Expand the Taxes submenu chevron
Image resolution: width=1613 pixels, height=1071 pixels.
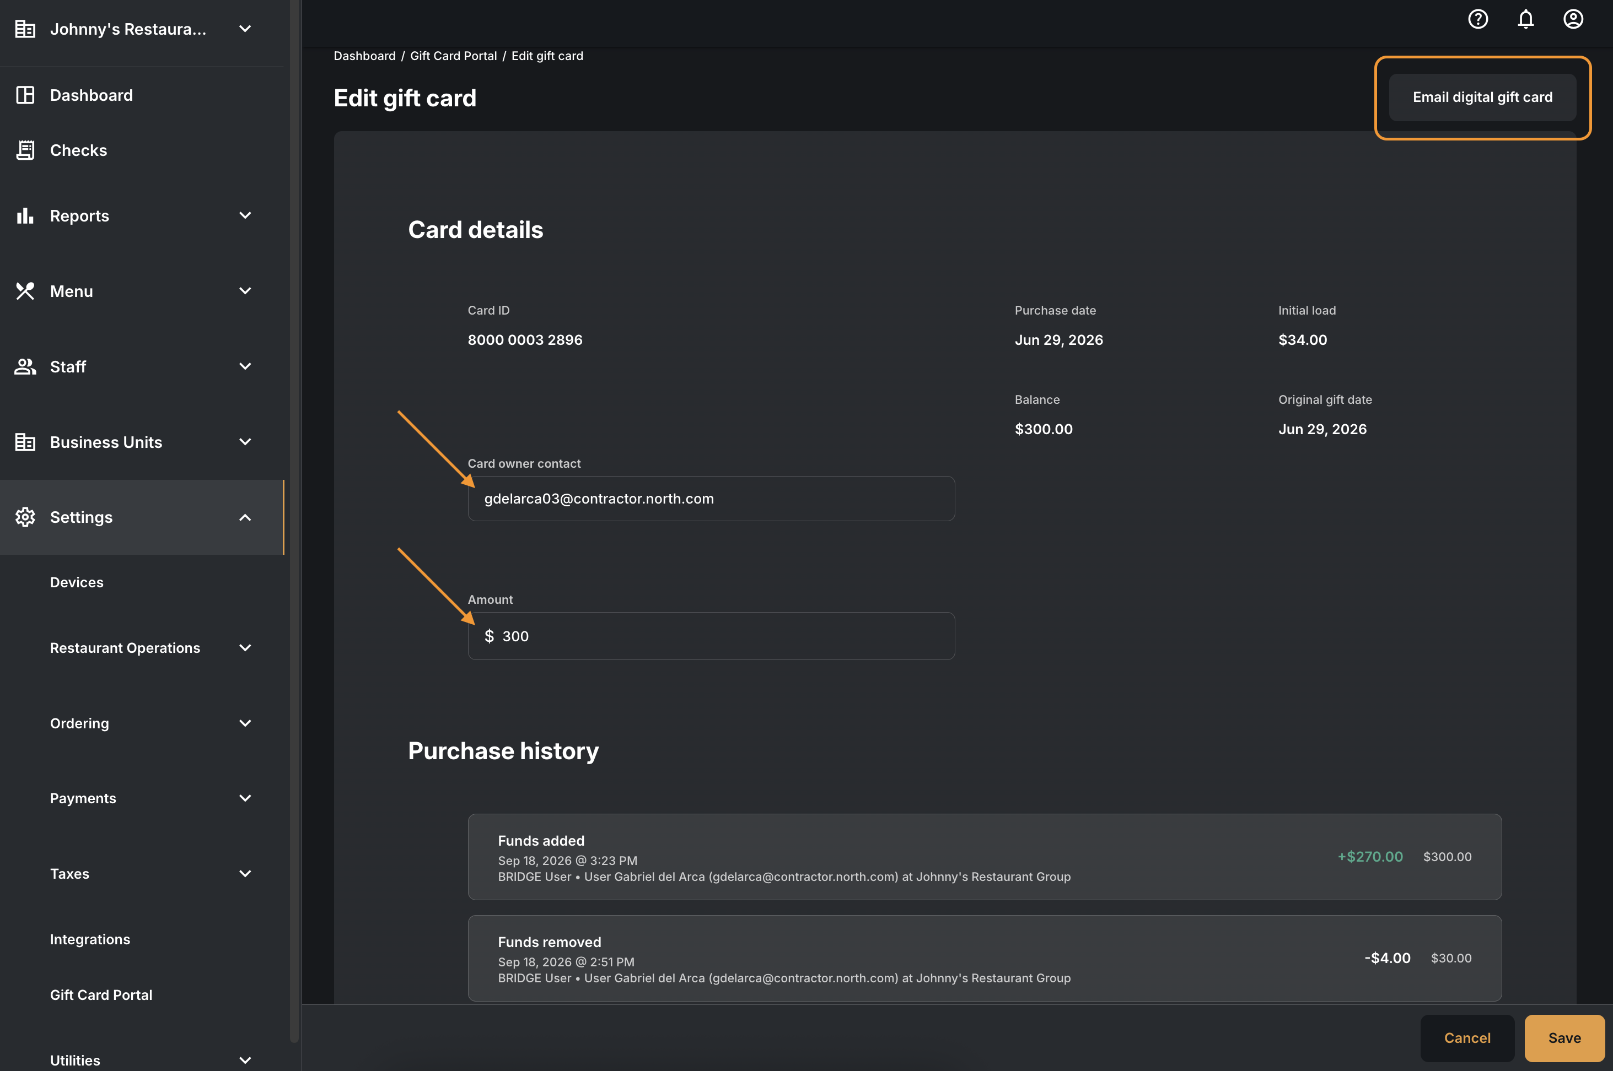(x=245, y=874)
